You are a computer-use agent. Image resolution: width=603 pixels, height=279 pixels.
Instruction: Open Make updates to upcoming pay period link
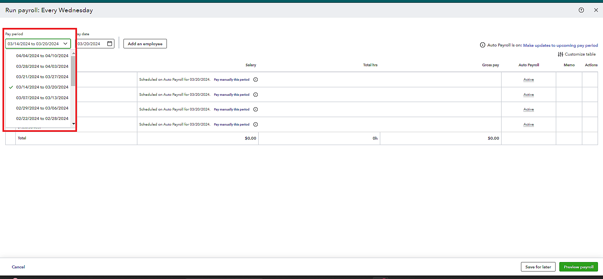pos(561,46)
